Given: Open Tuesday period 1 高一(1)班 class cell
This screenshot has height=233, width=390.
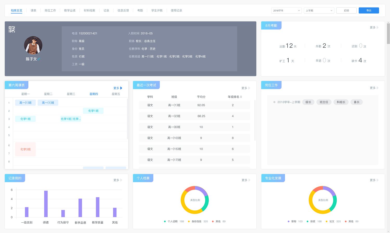Looking at the screenshot, I should pos(48,103).
